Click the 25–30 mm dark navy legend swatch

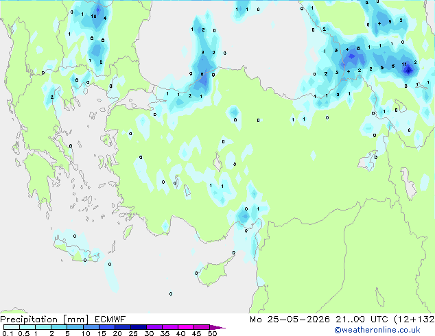[138, 327]
